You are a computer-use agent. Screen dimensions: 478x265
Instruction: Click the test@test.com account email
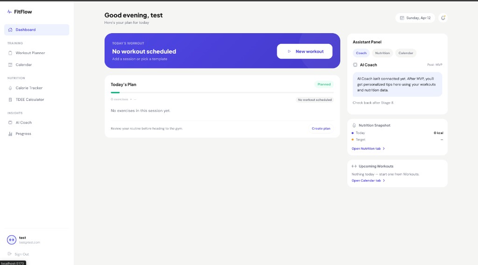(29, 243)
